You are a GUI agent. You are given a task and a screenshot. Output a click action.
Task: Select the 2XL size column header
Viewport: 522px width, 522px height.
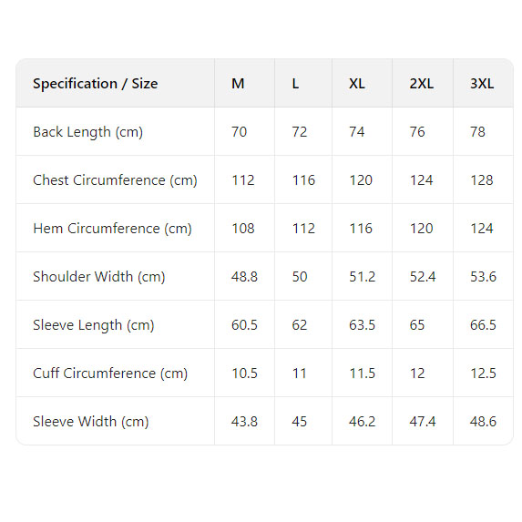(422, 83)
